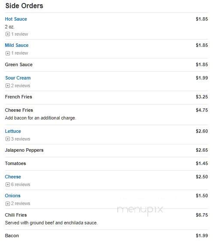
Task: Click the star icon under Onions
Action: (x=7, y=204)
